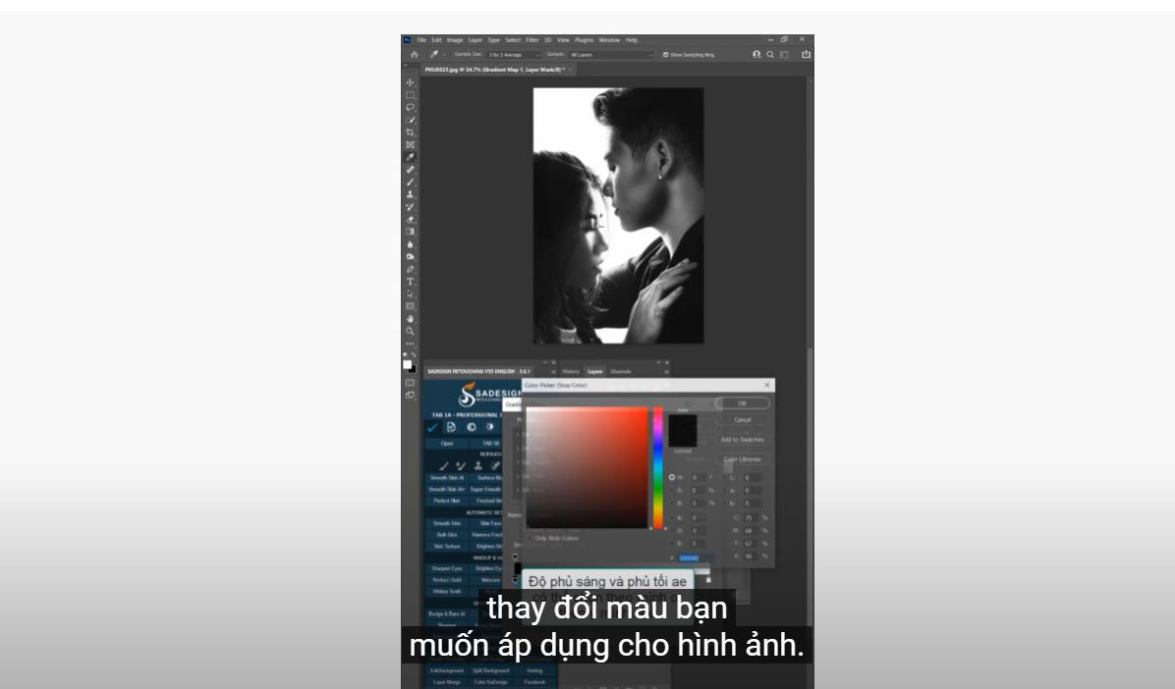Click the vertical hue slider strip
1175x689 pixels.
[658, 467]
